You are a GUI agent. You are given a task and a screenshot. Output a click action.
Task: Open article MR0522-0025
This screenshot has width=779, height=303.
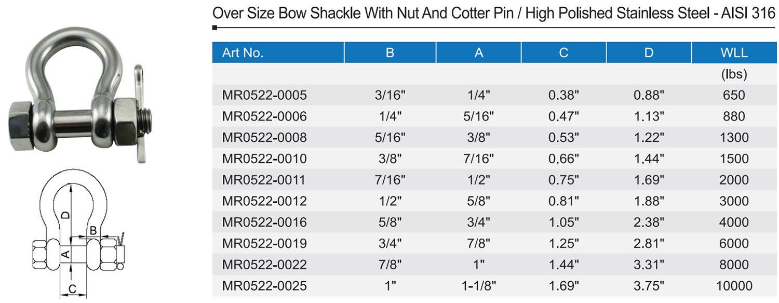tap(264, 286)
